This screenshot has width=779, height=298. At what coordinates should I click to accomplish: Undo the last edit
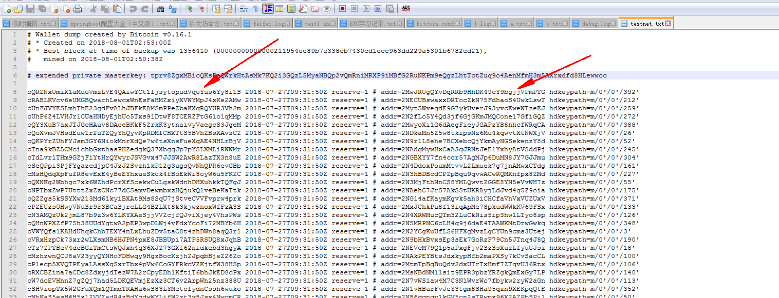[x=135, y=9]
